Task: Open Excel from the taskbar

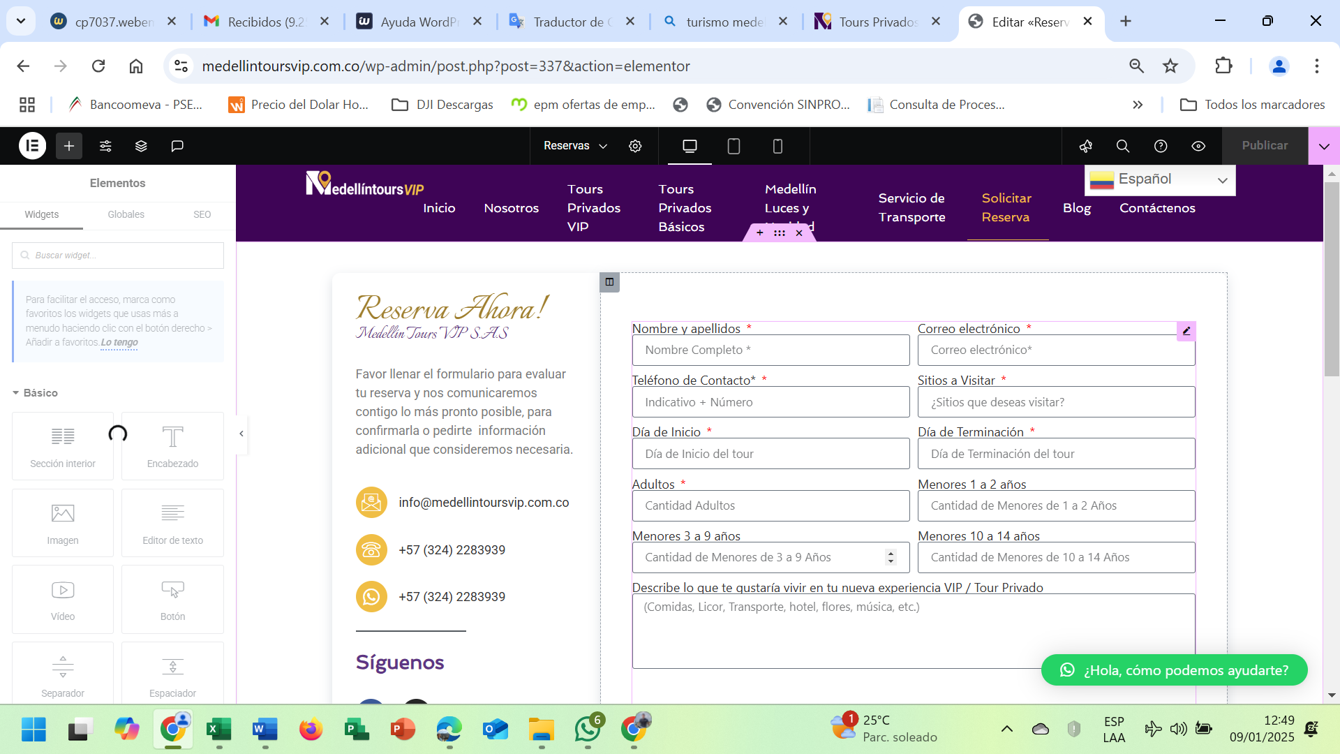Action: 219,730
